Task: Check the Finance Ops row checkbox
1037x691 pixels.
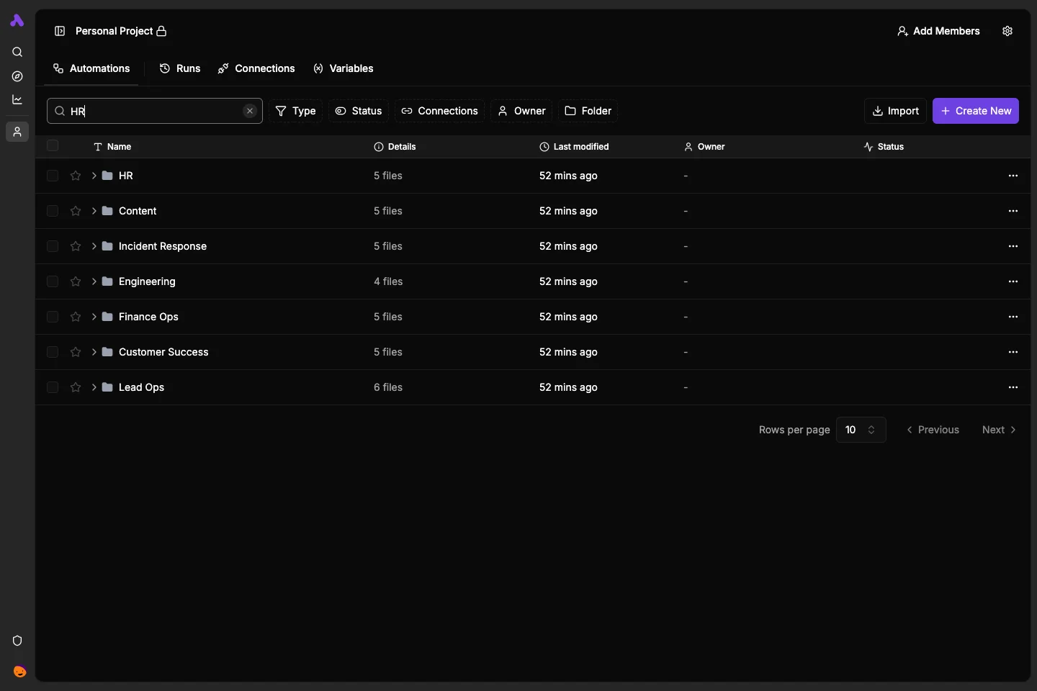Action: point(53,317)
